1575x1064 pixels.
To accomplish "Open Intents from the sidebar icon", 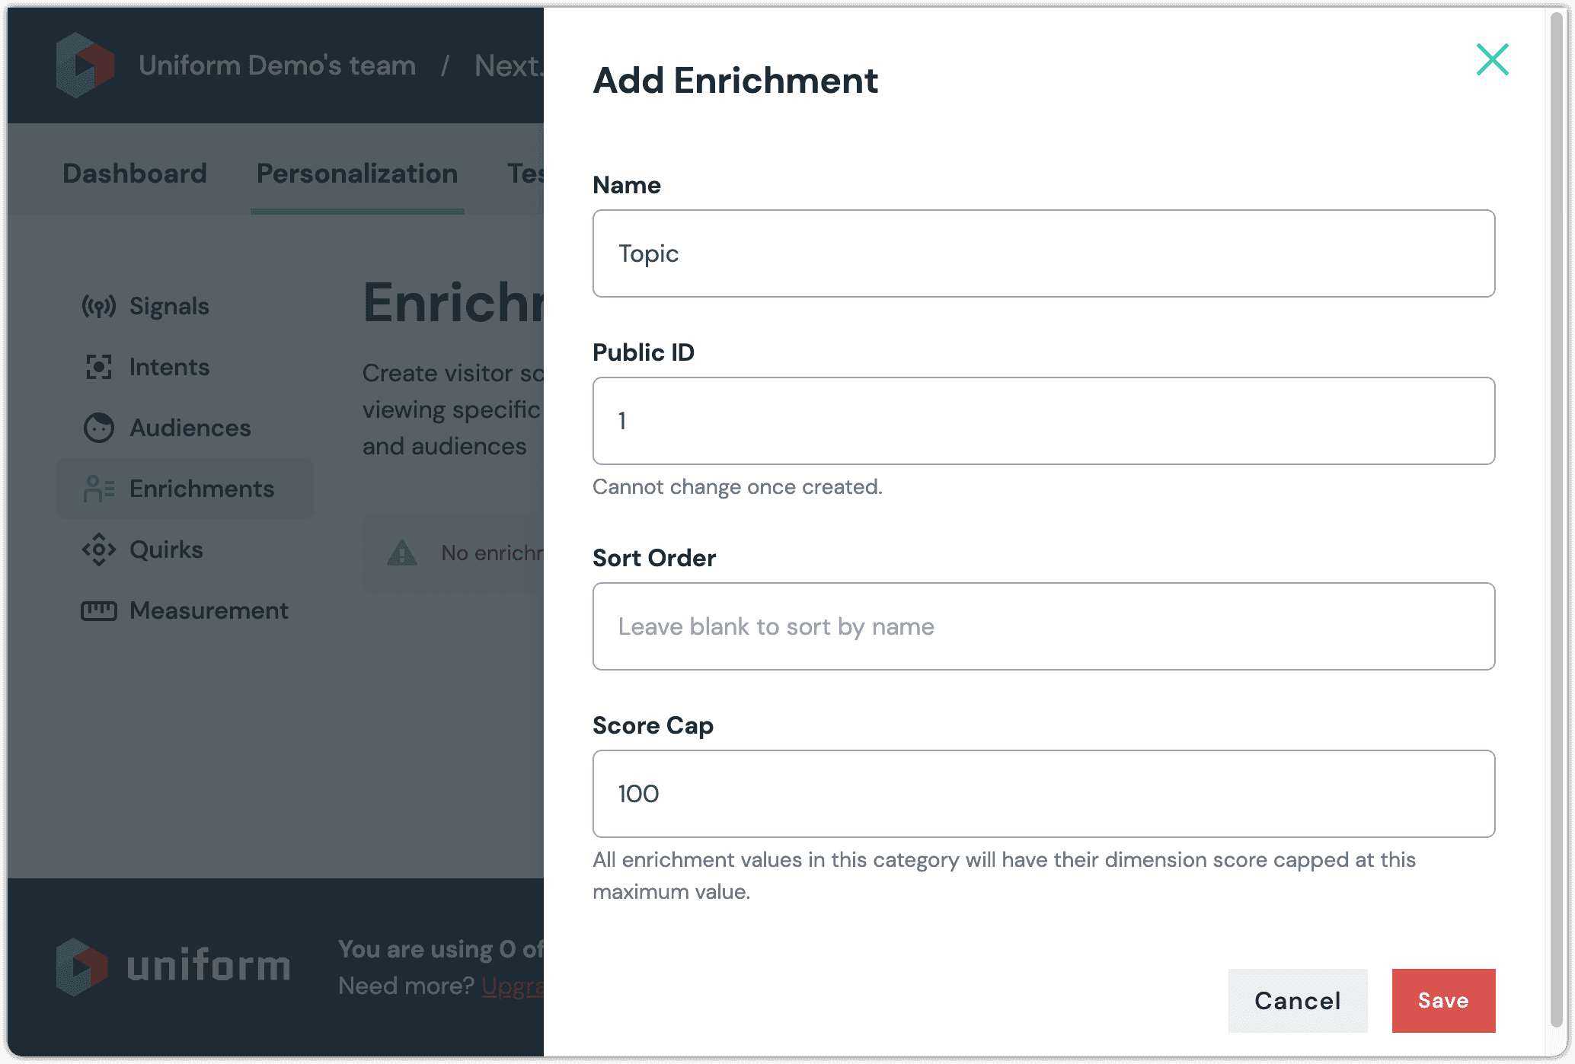I will pos(97,367).
